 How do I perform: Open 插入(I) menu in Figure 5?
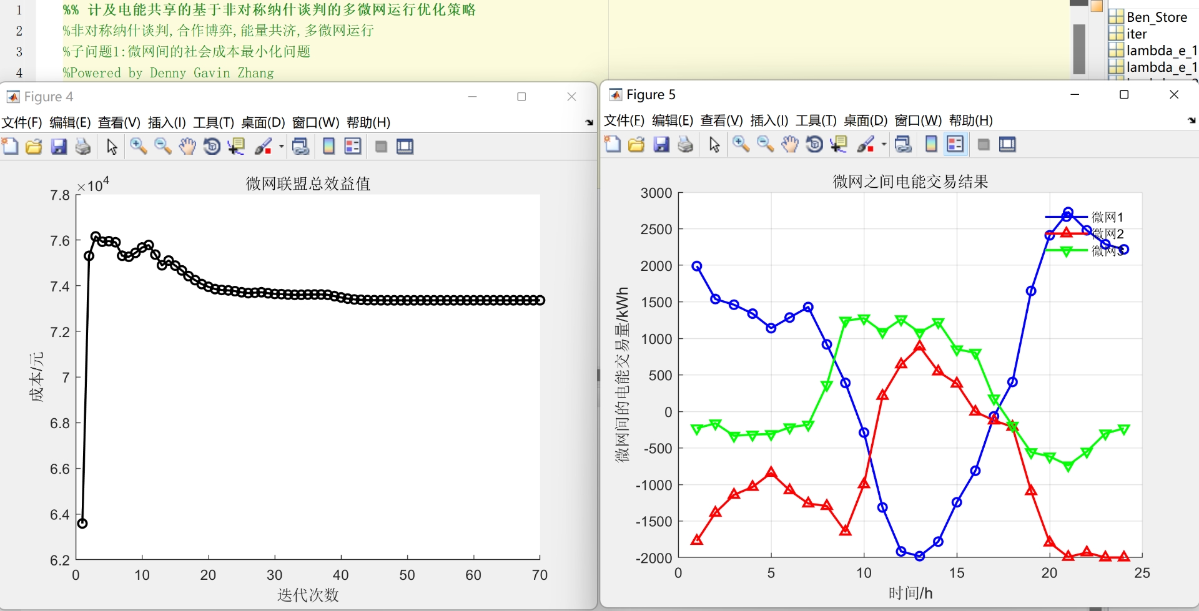coord(769,120)
